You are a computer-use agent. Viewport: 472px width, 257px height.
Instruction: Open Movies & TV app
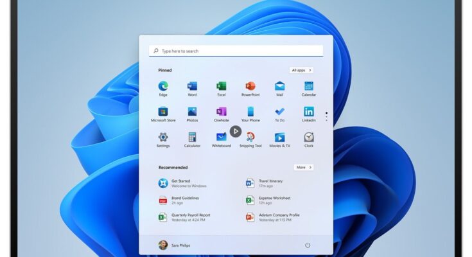pyautogui.click(x=279, y=140)
